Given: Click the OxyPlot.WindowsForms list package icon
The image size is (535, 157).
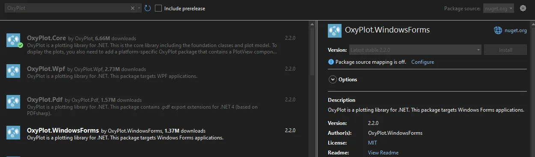Looking at the screenshot, I should (x=13, y=133).
